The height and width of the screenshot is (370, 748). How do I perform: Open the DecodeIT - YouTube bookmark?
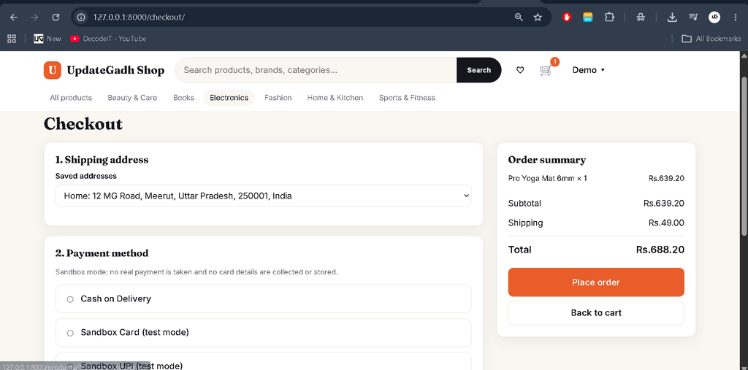pyautogui.click(x=108, y=39)
